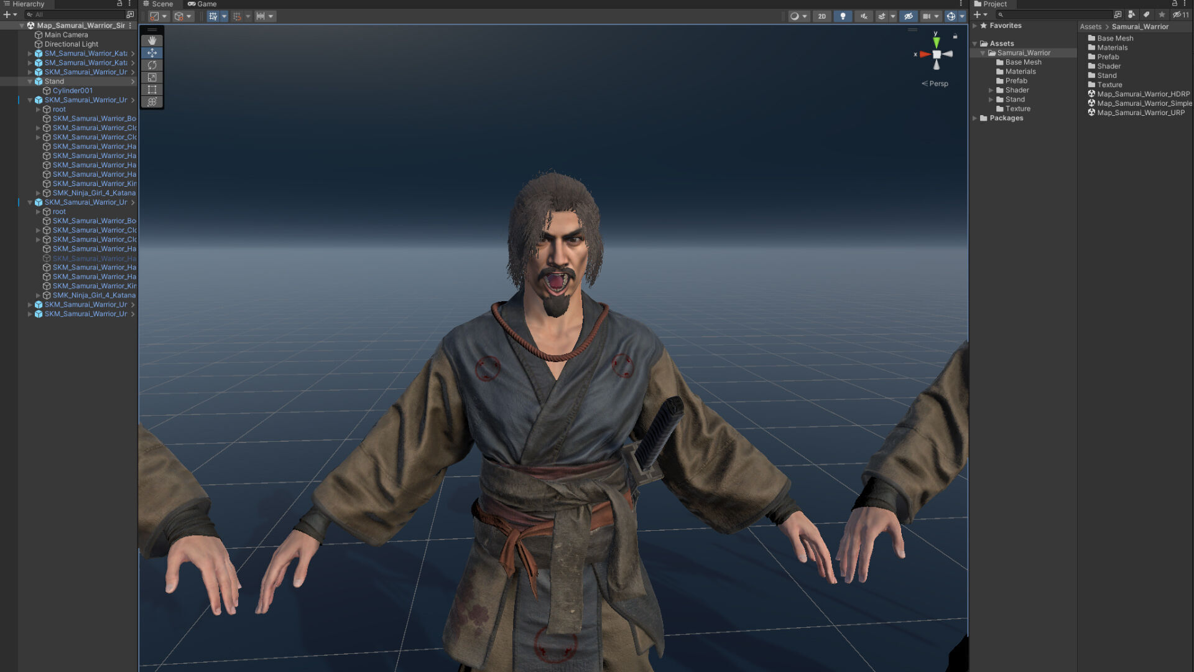Select the Hand view tool

pyautogui.click(x=152, y=40)
